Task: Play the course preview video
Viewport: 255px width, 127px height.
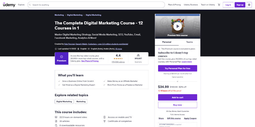Action: 177,26
